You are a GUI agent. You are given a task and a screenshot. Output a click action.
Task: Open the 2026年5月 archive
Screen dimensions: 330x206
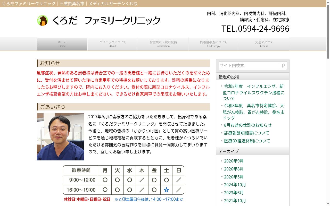click(234, 177)
